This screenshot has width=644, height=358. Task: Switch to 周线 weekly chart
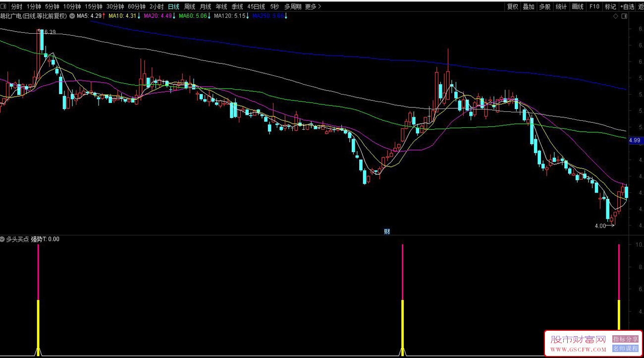coord(190,7)
